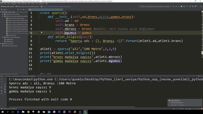The height and width of the screenshot is (114, 203).
Task: Fold the __init__ method on line 2
Action: tap(39, 17)
